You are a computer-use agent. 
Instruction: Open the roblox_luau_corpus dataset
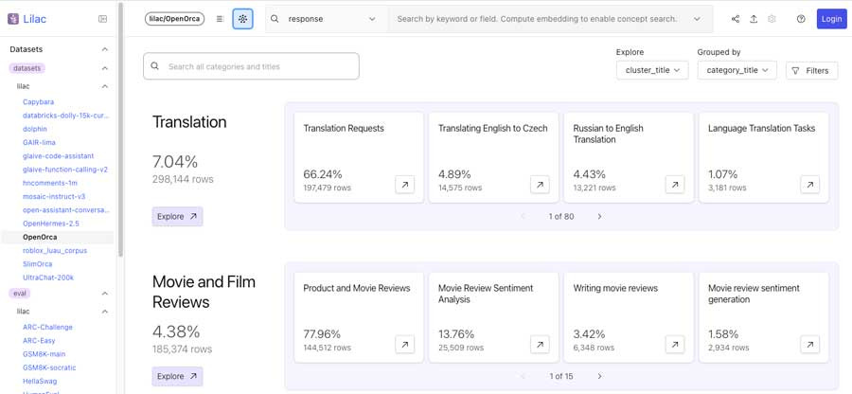coord(55,251)
